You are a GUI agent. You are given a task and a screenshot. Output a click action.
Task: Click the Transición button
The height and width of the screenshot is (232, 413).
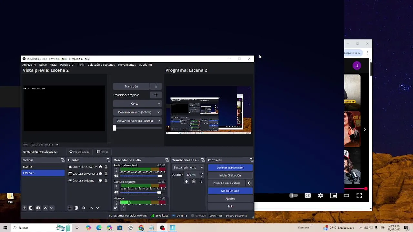131,86
